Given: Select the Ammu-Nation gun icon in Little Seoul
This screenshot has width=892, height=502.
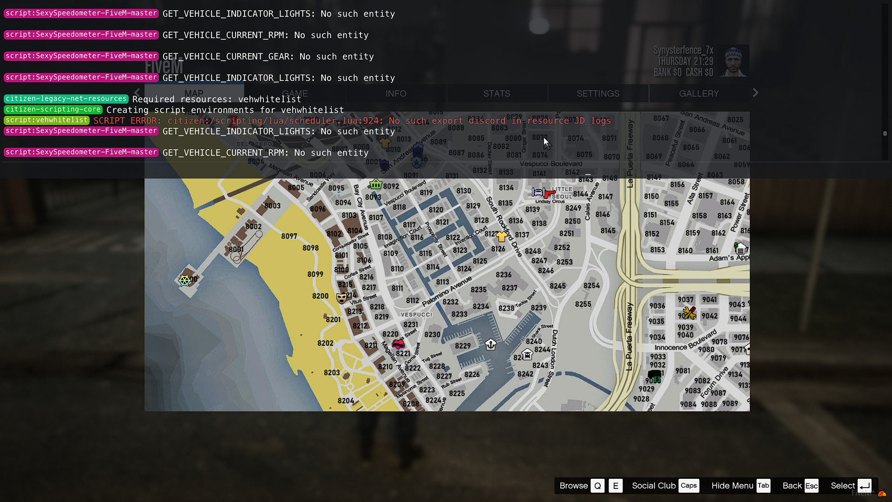Looking at the screenshot, I should [x=549, y=194].
